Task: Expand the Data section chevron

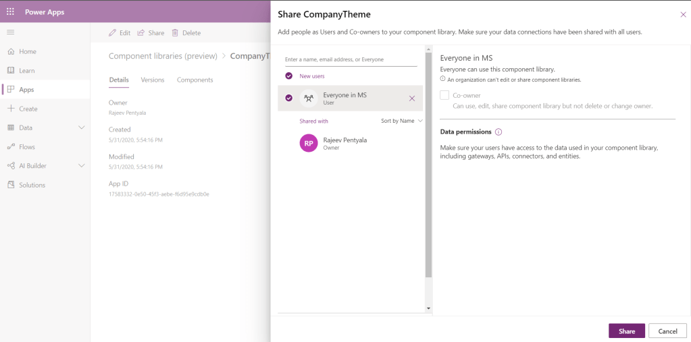Action: [x=82, y=127]
